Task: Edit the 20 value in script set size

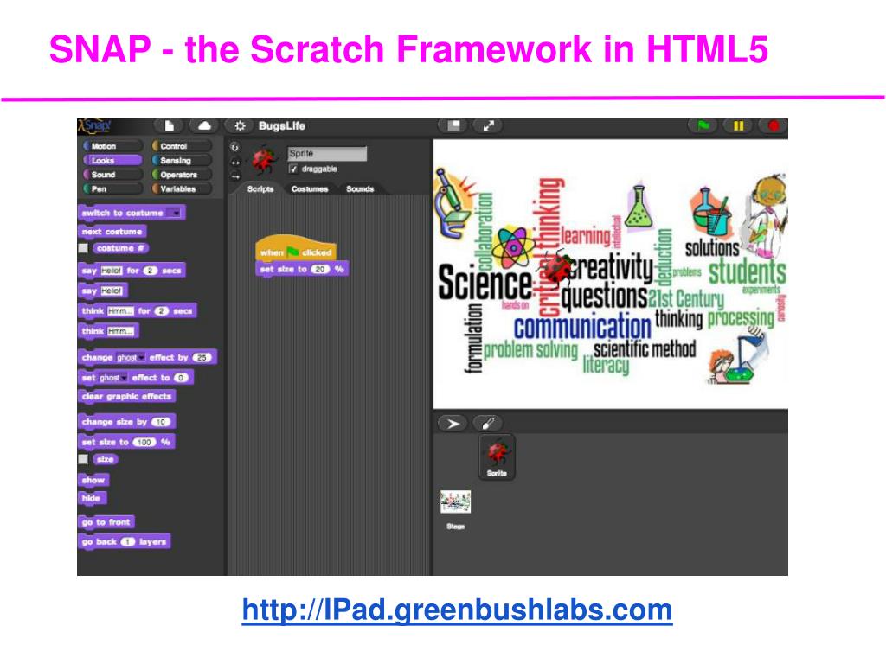Action: (x=320, y=270)
